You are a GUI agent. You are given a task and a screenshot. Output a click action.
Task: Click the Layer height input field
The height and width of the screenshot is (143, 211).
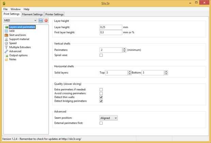pos(111,27)
